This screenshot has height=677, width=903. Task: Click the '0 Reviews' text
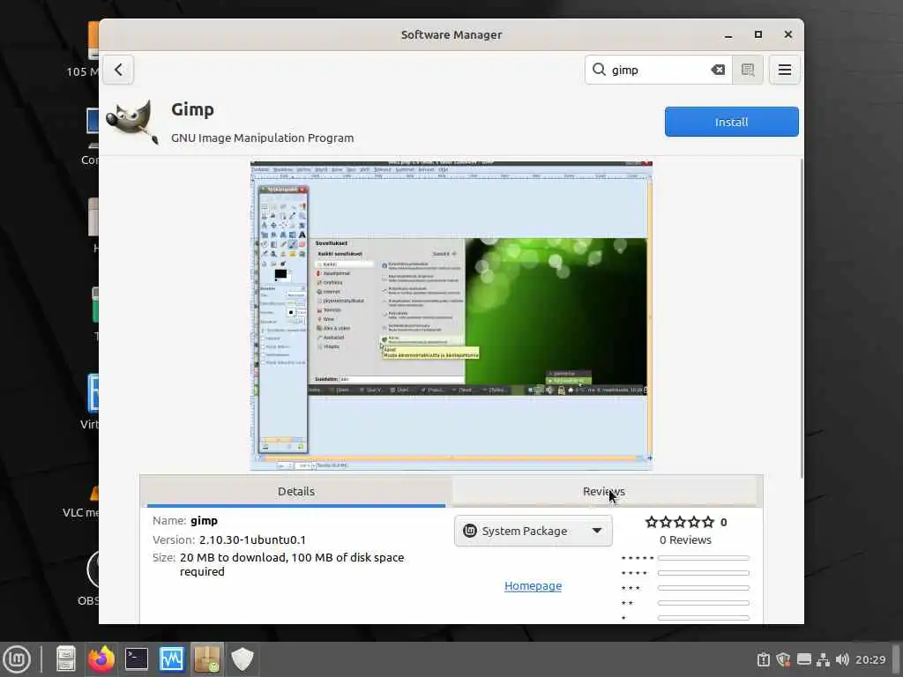685,540
